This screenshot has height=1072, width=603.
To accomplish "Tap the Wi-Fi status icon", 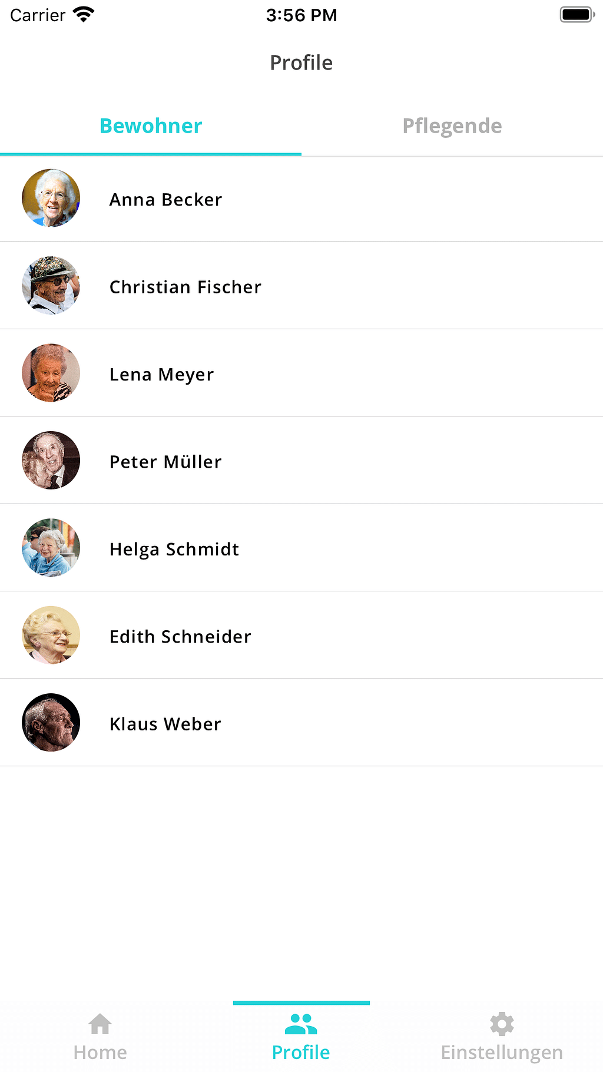I will tap(84, 15).
